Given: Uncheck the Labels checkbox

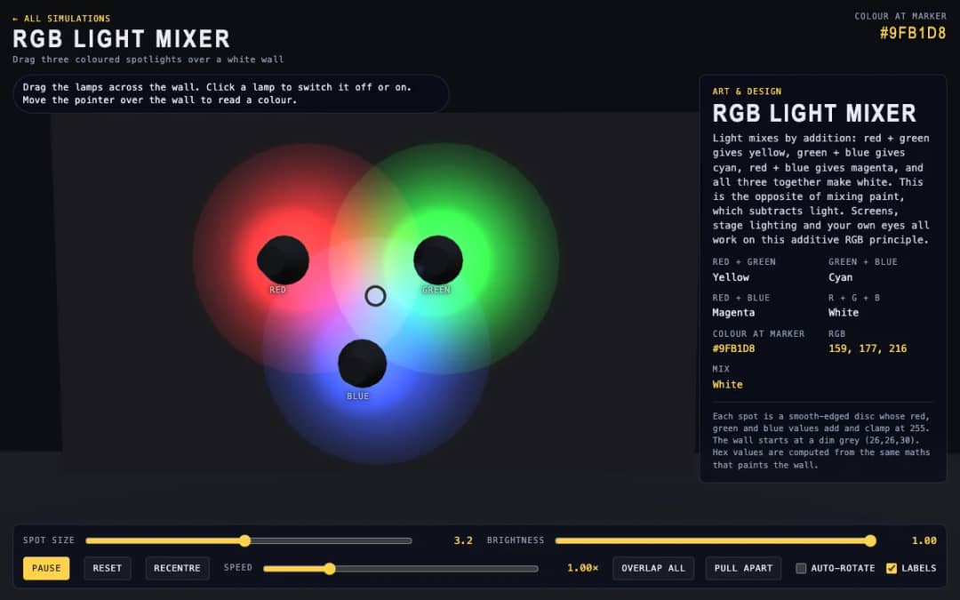Looking at the screenshot, I should click(x=892, y=568).
